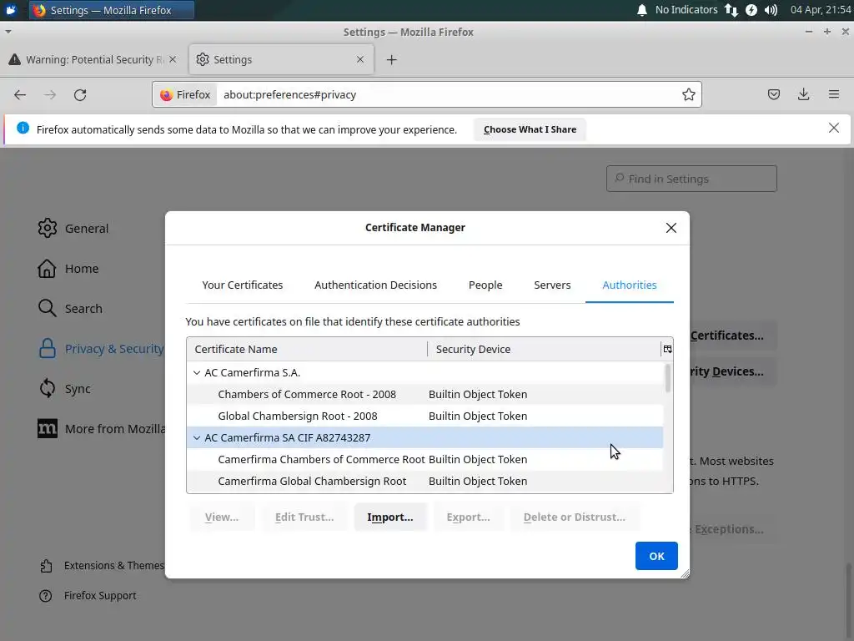Open the network connections indicator in top panel

731,10
